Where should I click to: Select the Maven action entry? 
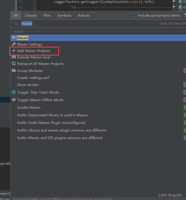[98, 38]
